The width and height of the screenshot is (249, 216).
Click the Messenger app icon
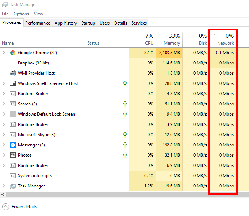point(13,145)
